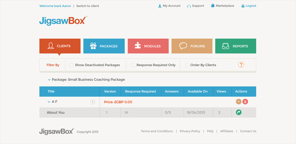Open the Marketplace link
Image resolution: width=296 pixels, height=144 pixels.
pos(225,6)
